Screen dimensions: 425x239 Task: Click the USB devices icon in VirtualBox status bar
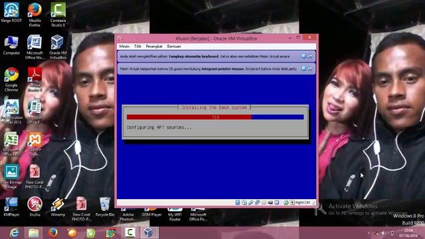pos(251,202)
